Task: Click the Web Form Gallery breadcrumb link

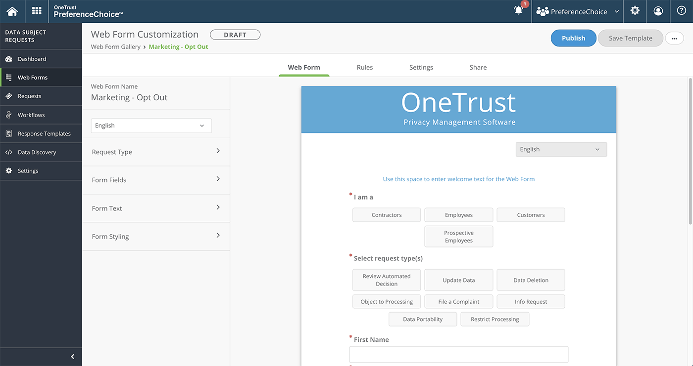Action: click(x=116, y=47)
